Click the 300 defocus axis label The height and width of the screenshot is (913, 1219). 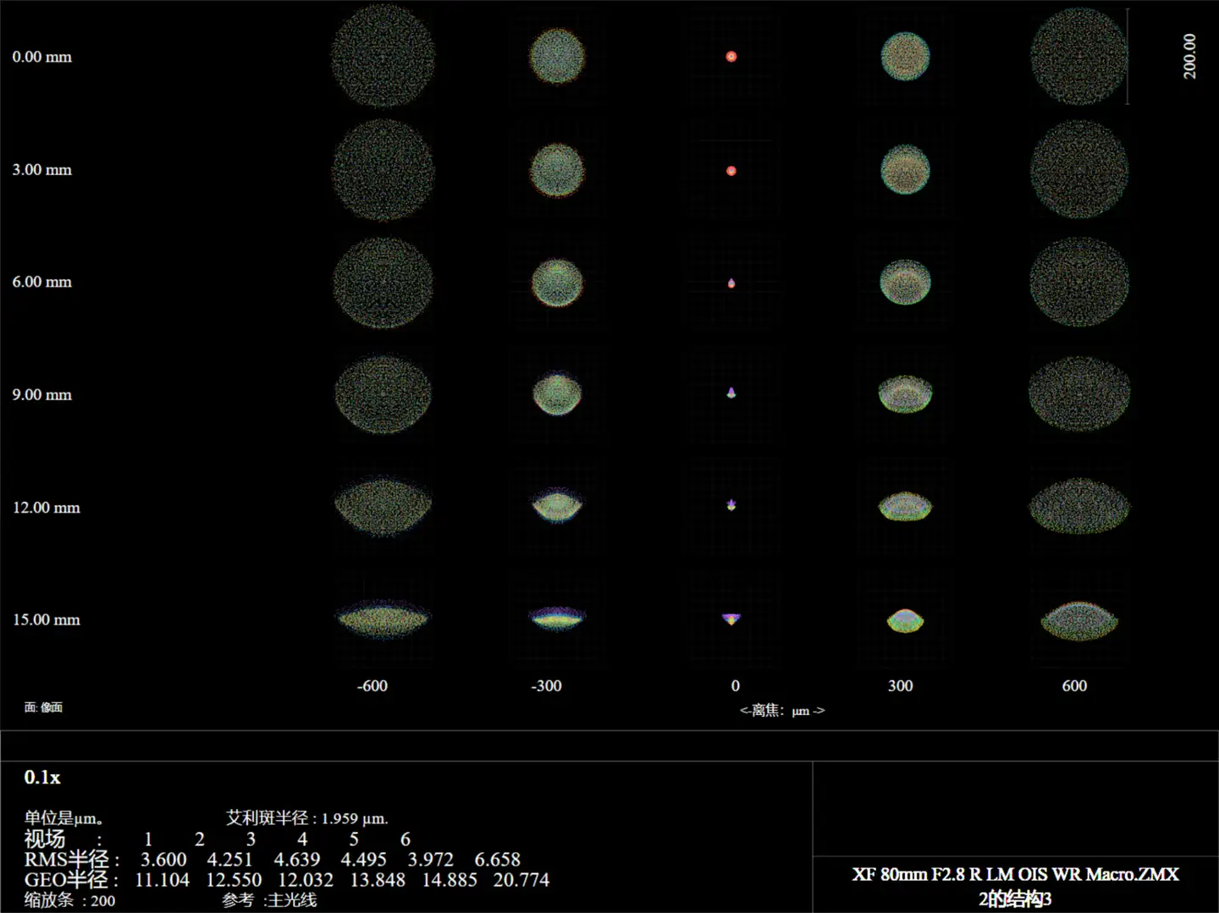901,685
